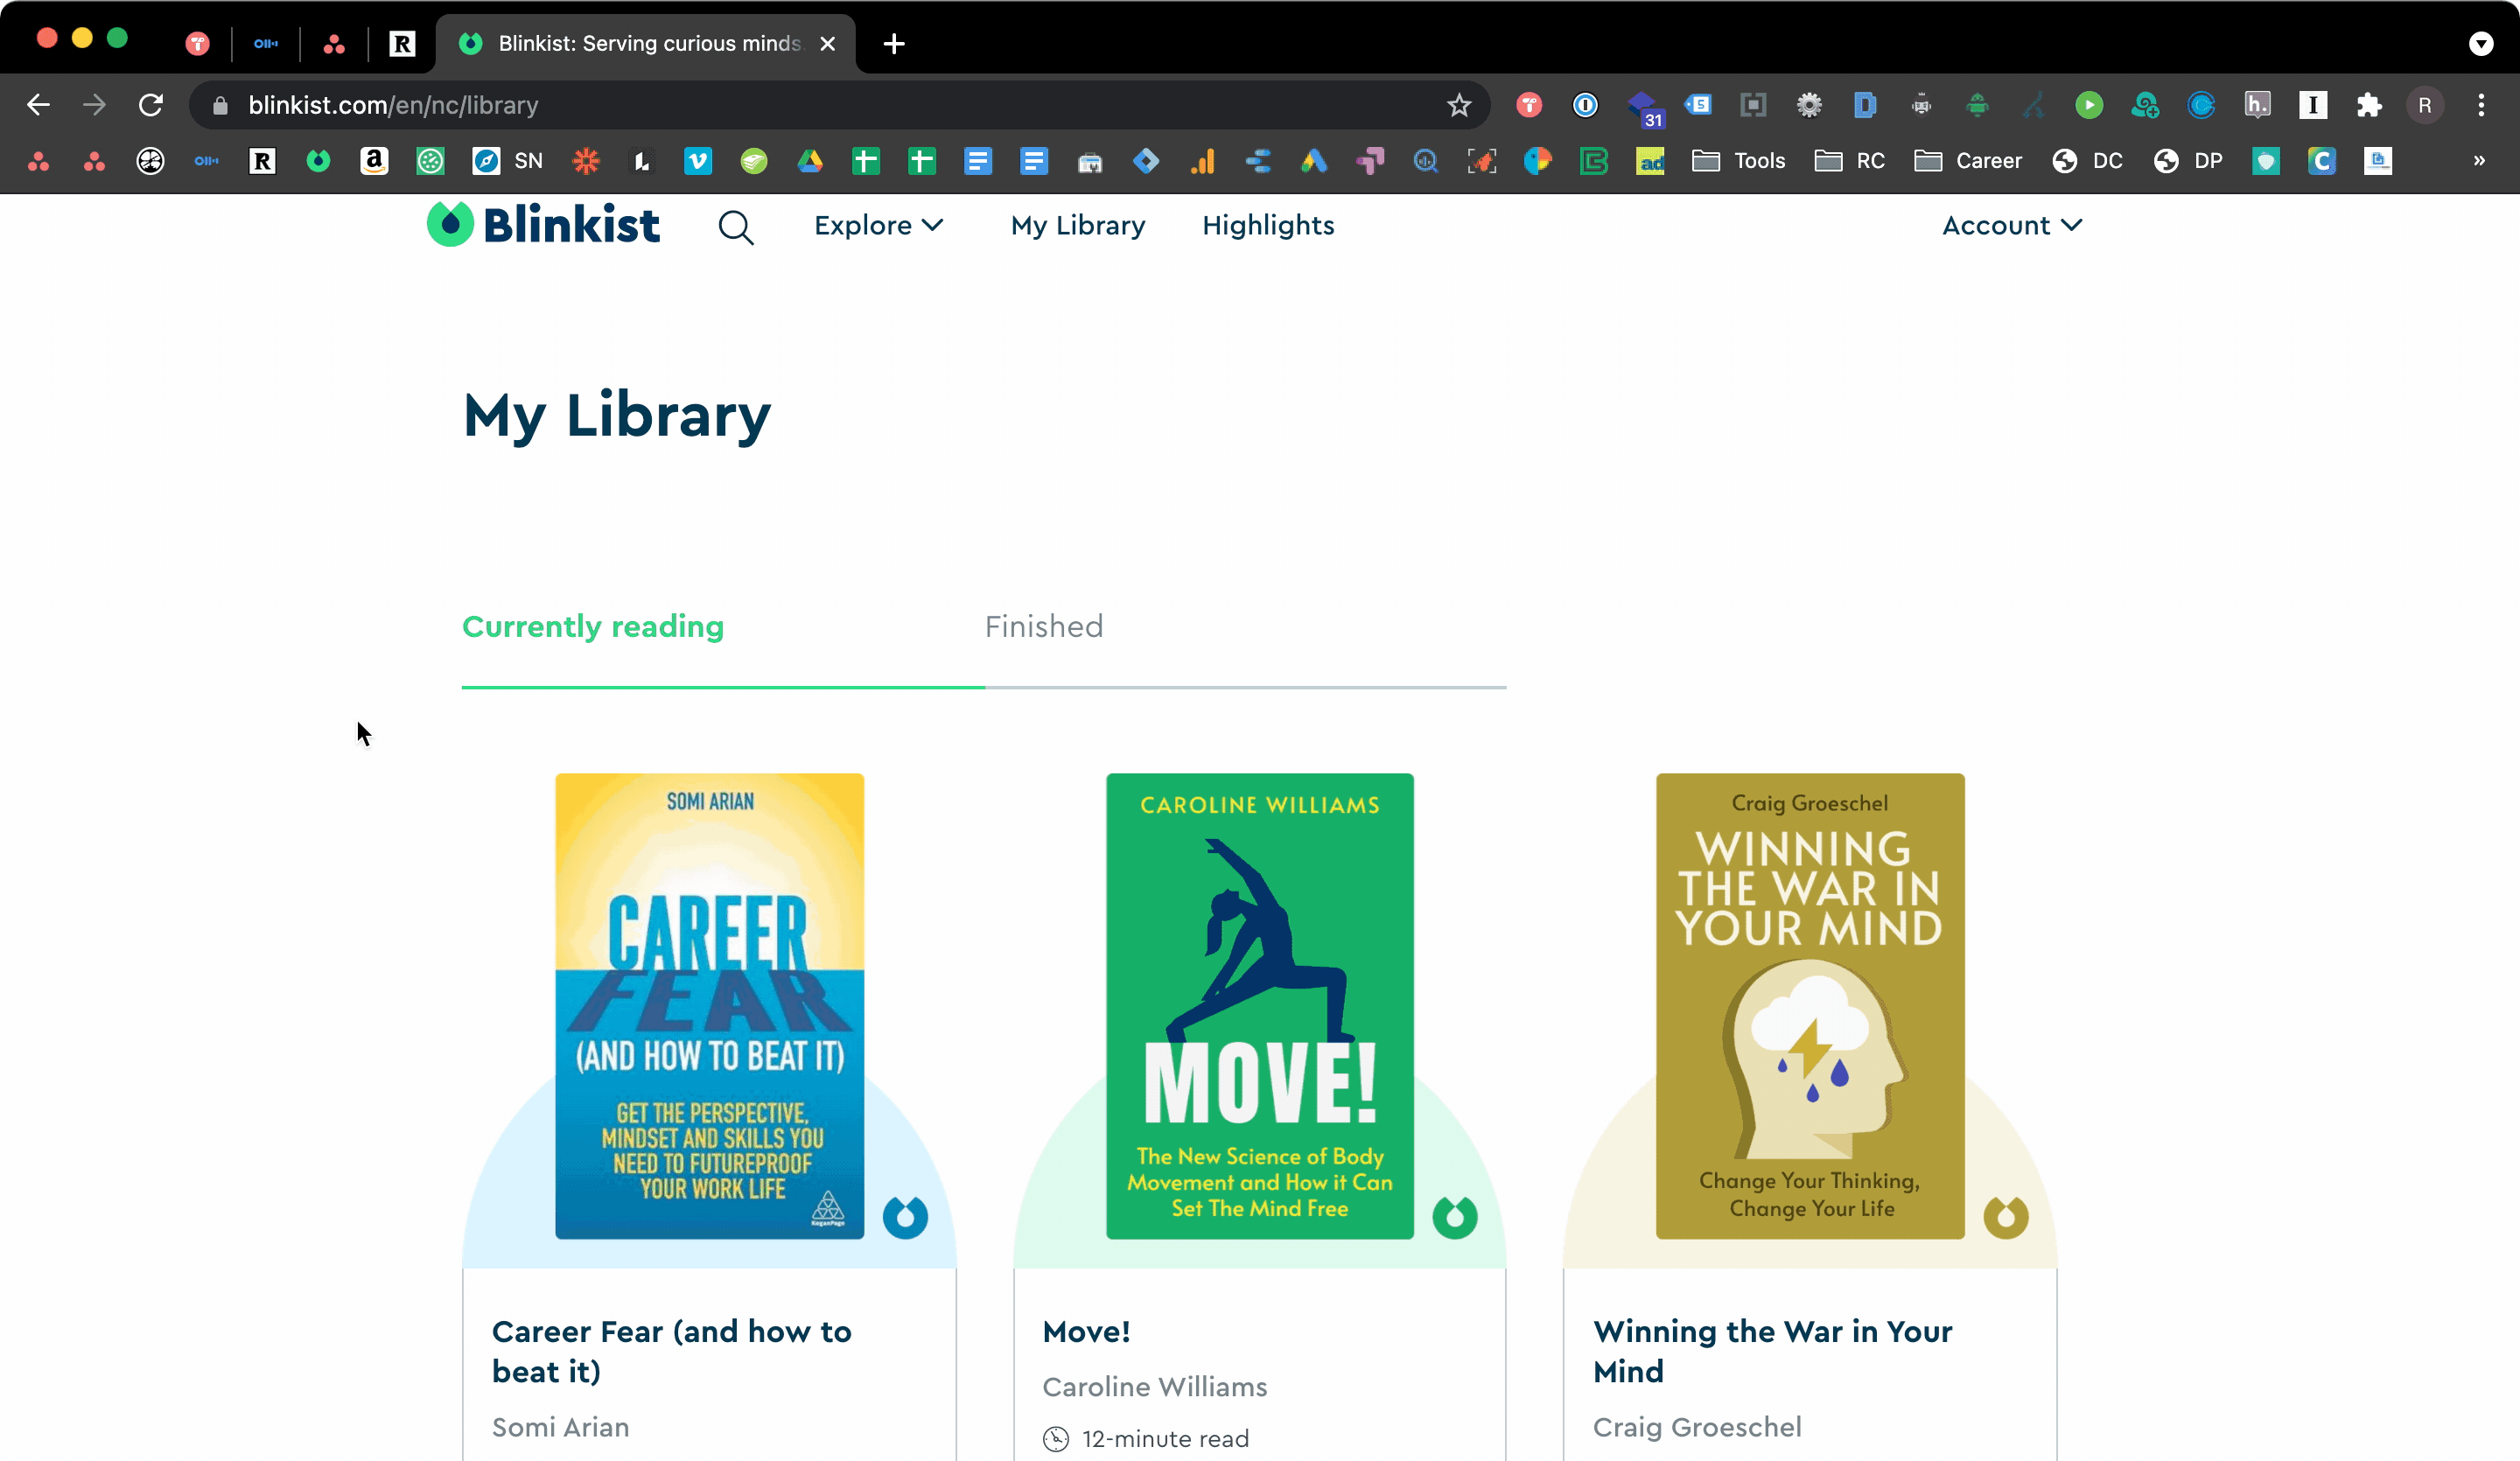Open a new browser tab
This screenshot has height=1461, width=2520.
(894, 43)
